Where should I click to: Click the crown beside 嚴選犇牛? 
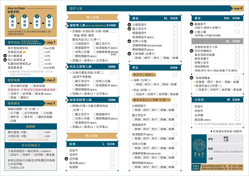(191, 24)
